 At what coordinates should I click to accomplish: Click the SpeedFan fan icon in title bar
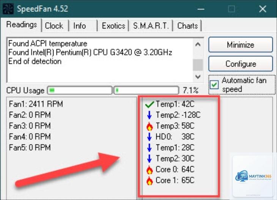pos(8,9)
